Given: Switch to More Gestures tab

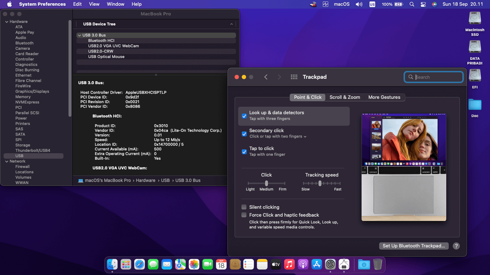Looking at the screenshot, I should click(384, 97).
